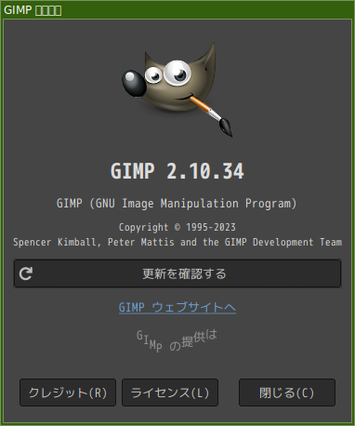Open the GIMP ウェブサイトへ link
Image resolution: width=355 pixels, height=426 pixels.
click(177, 307)
